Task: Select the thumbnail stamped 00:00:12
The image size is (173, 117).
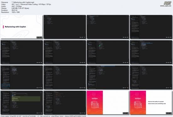Action: pos(65,27)
